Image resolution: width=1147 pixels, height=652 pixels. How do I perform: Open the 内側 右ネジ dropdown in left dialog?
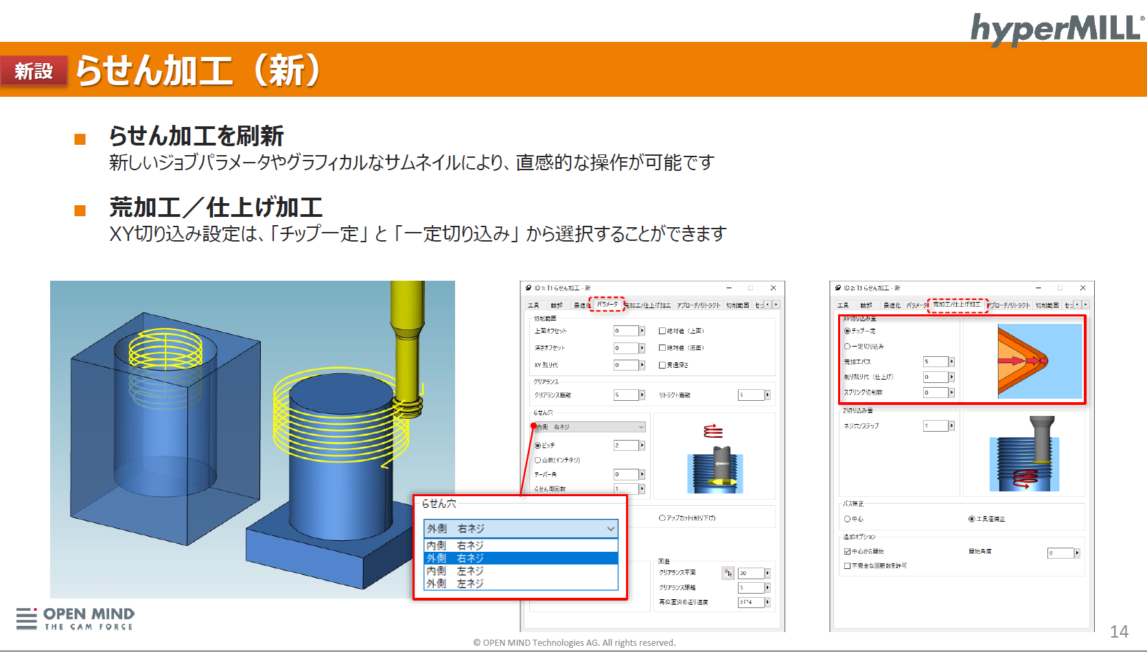(590, 427)
